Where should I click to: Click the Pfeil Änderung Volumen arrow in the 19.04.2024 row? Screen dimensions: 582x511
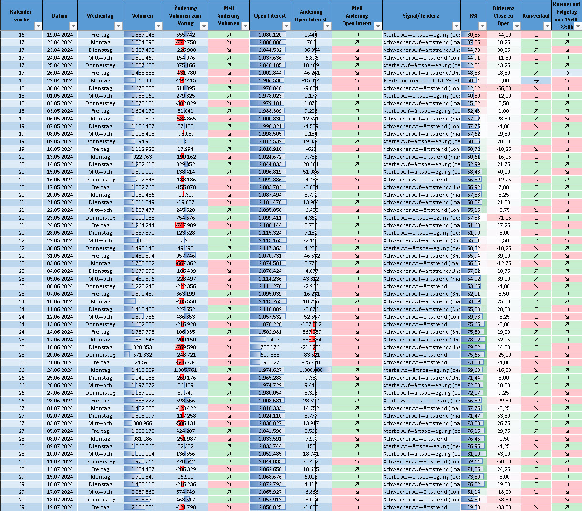point(229,35)
